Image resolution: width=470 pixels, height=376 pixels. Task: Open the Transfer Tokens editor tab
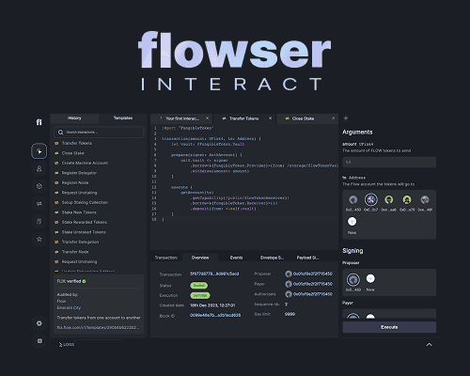pyautogui.click(x=243, y=118)
